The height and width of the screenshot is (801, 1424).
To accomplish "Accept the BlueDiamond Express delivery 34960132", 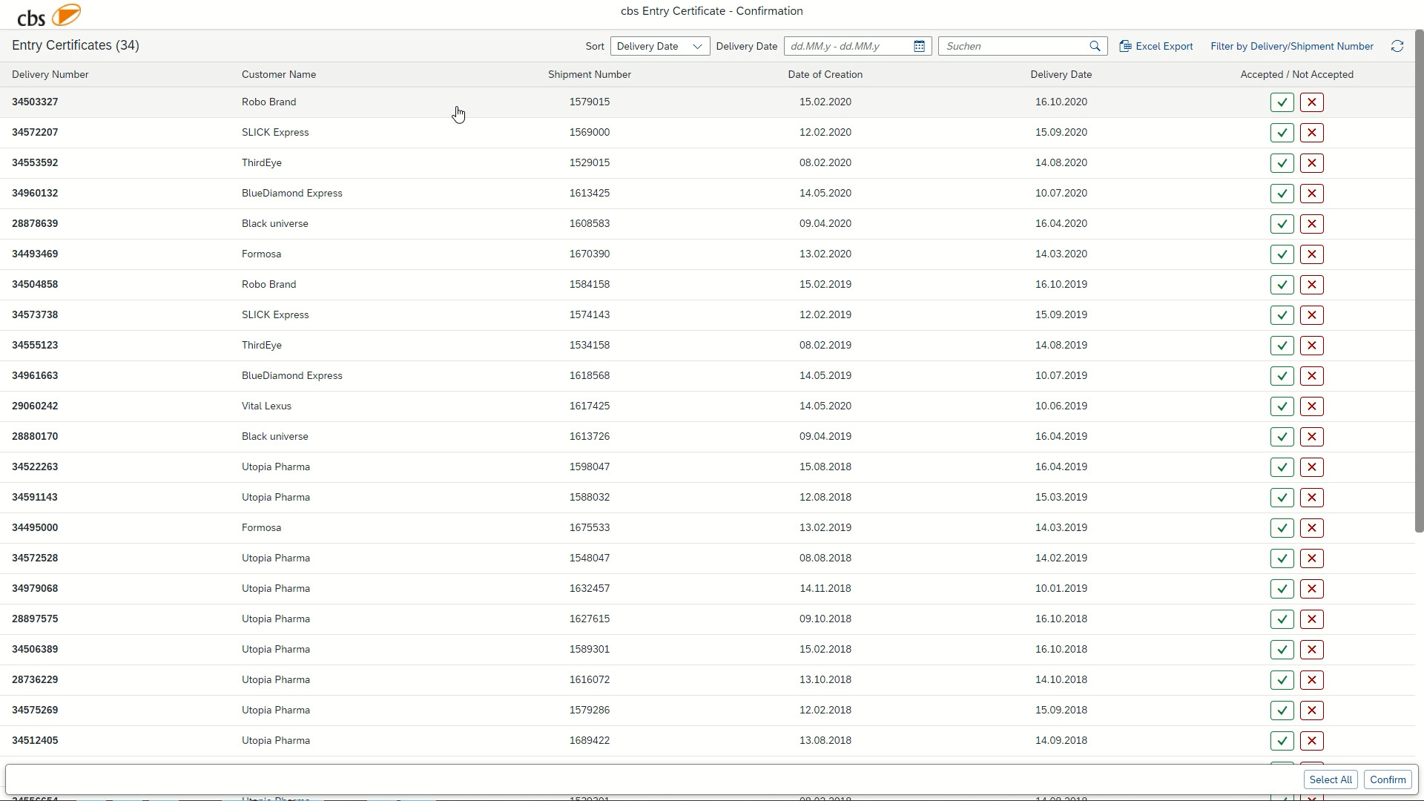I will click(1282, 194).
